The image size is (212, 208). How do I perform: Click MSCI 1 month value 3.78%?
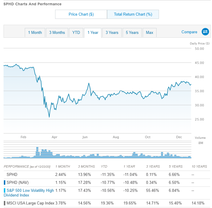click(x=60, y=203)
